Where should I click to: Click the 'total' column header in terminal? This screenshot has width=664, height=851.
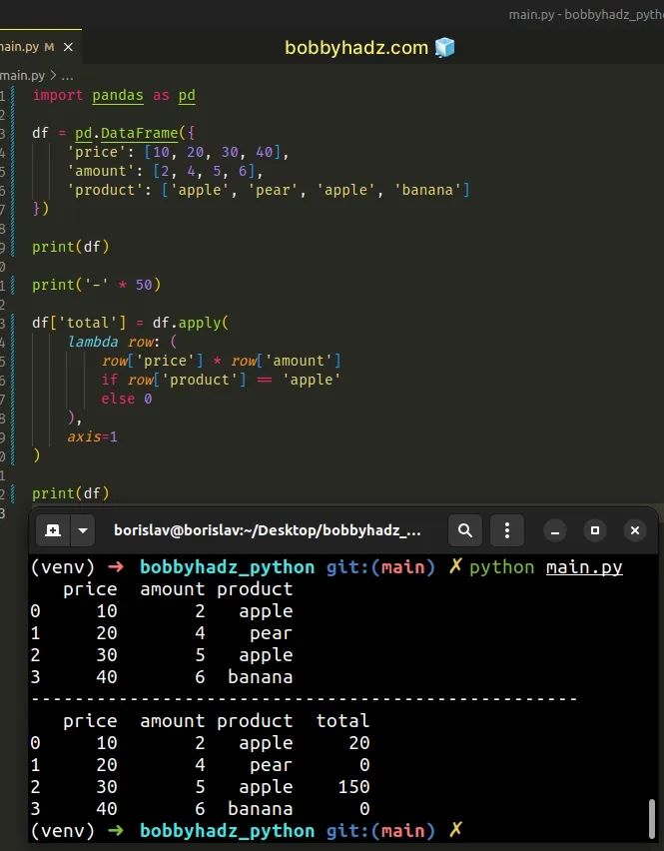tap(342, 721)
